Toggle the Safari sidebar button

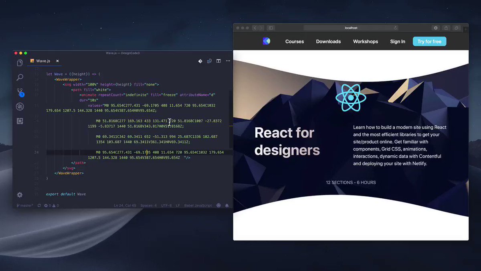[271, 28]
